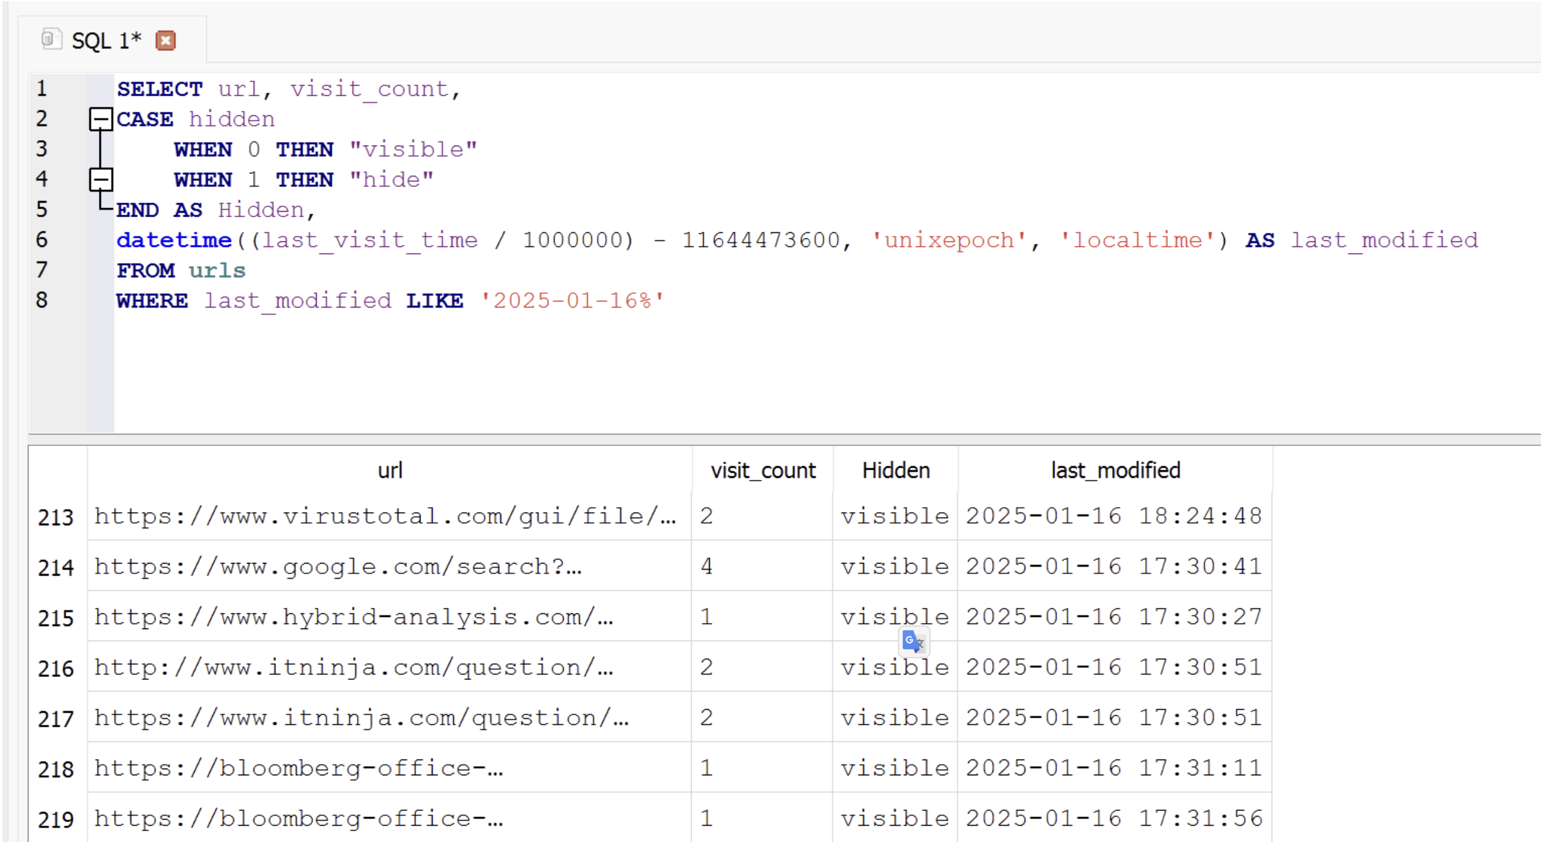Click visit_count cell showing 4
Screen dimensions: 1541x842
tap(761, 567)
